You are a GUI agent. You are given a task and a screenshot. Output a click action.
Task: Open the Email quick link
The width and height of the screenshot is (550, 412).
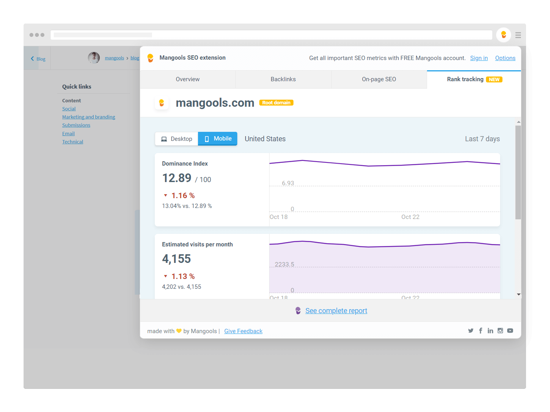tap(68, 133)
